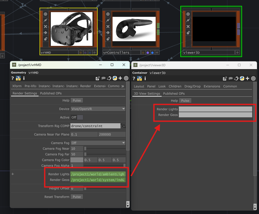Open the Layout tab in viewer3D window

click(139, 86)
